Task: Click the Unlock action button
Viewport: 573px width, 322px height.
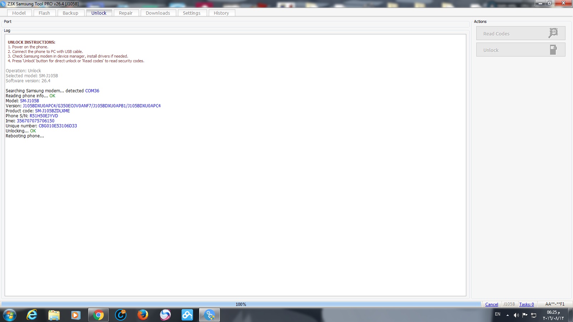Action: click(x=521, y=50)
